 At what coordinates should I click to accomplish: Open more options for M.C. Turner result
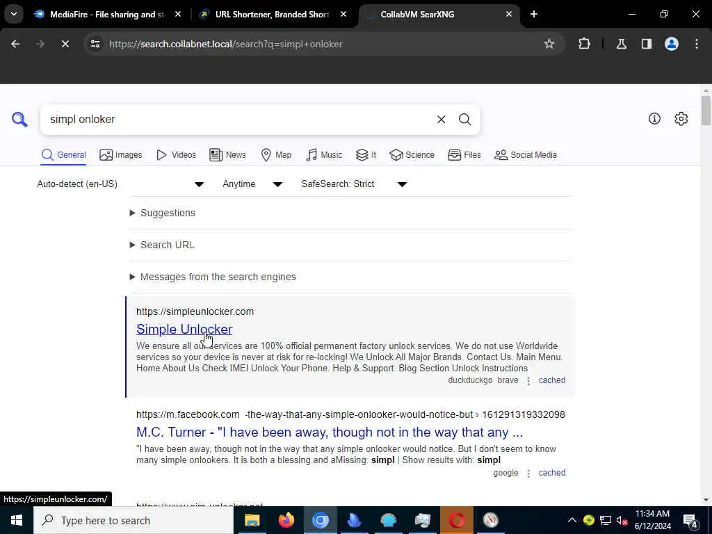(528, 473)
